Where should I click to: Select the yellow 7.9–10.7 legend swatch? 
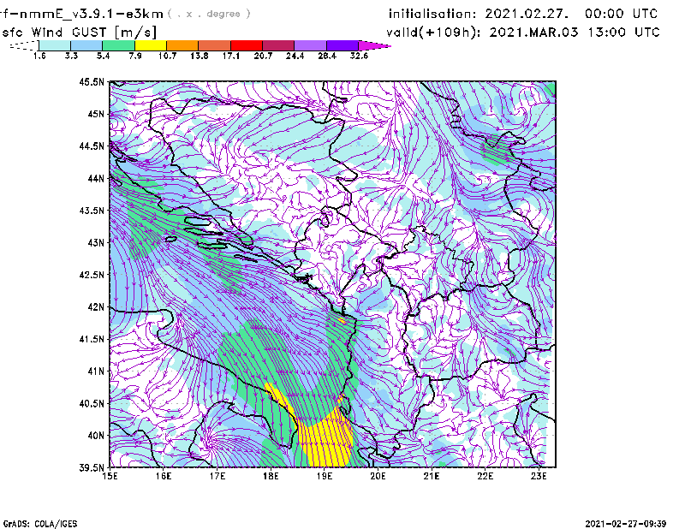[151, 45]
